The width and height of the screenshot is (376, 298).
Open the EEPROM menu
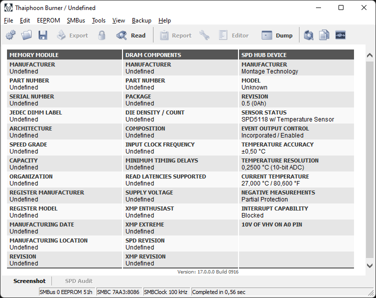coord(48,20)
